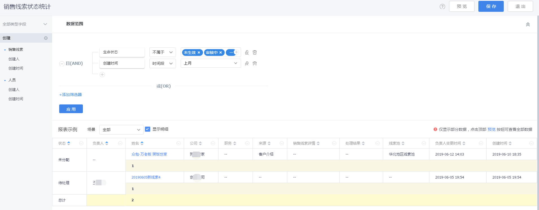Remove the 未生效 tag

(199, 52)
